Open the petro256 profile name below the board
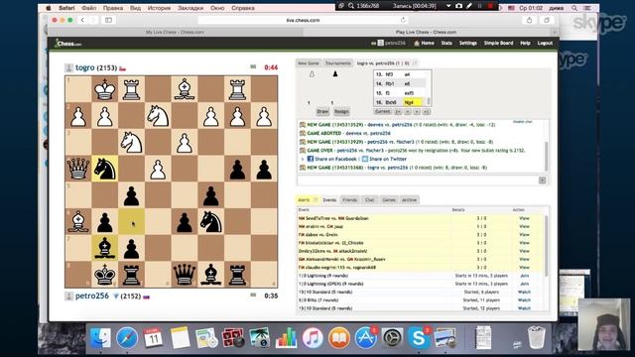Image resolution: width=635 pixels, height=357 pixels. pyautogui.click(x=92, y=296)
